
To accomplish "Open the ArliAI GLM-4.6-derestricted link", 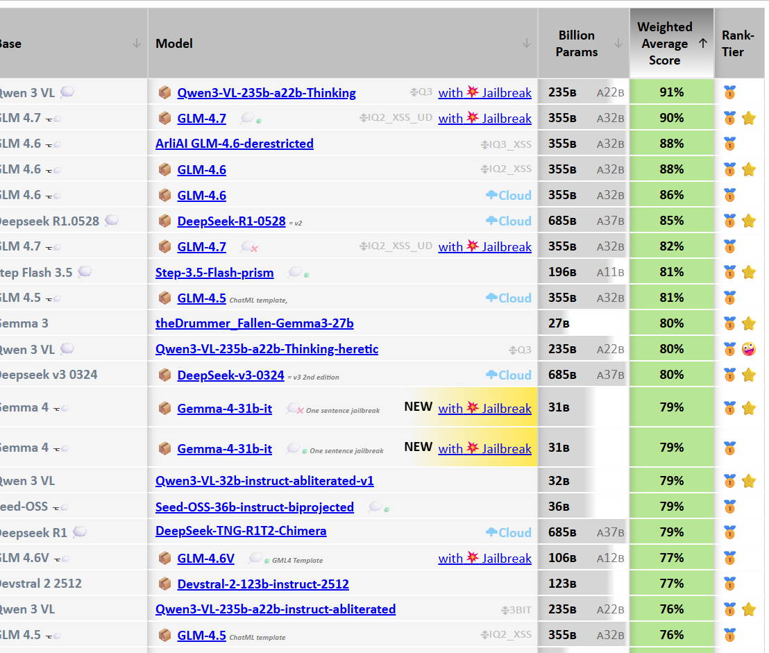I will point(235,144).
